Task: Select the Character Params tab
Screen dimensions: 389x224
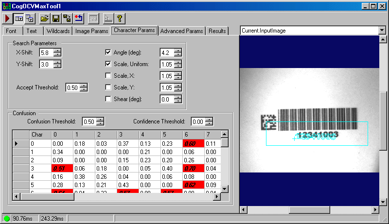Action: pos(134,30)
